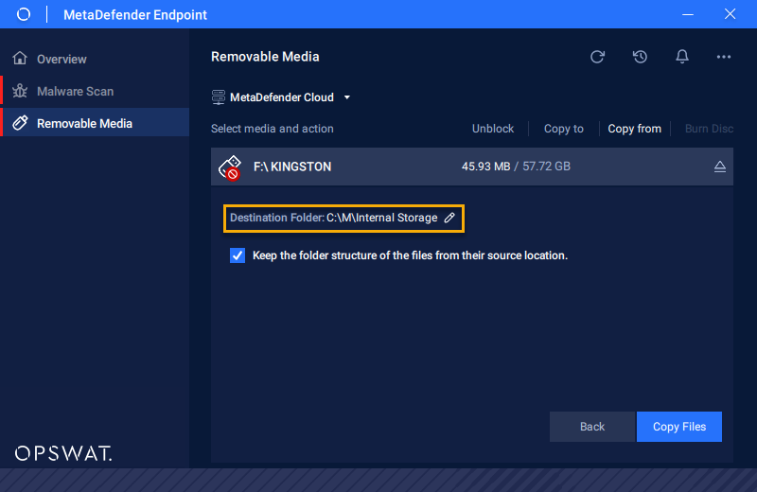Select the Unblock action
Viewport: 757px width, 492px height.
coord(493,129)
